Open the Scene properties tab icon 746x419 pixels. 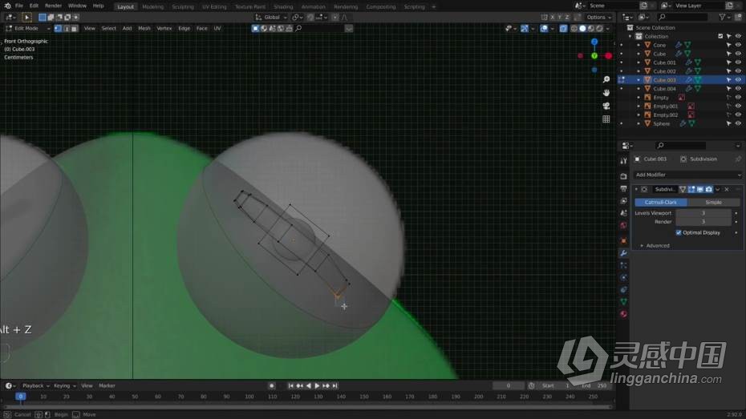click(623, 213)
